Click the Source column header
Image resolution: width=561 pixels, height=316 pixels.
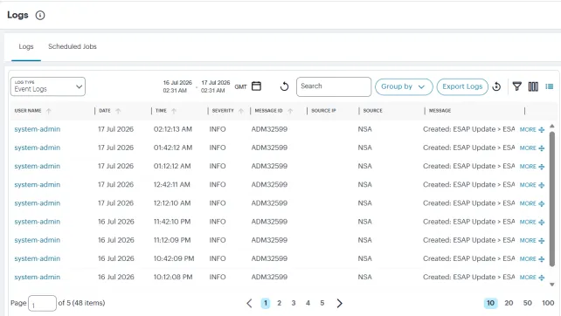(x=372, y=111)
